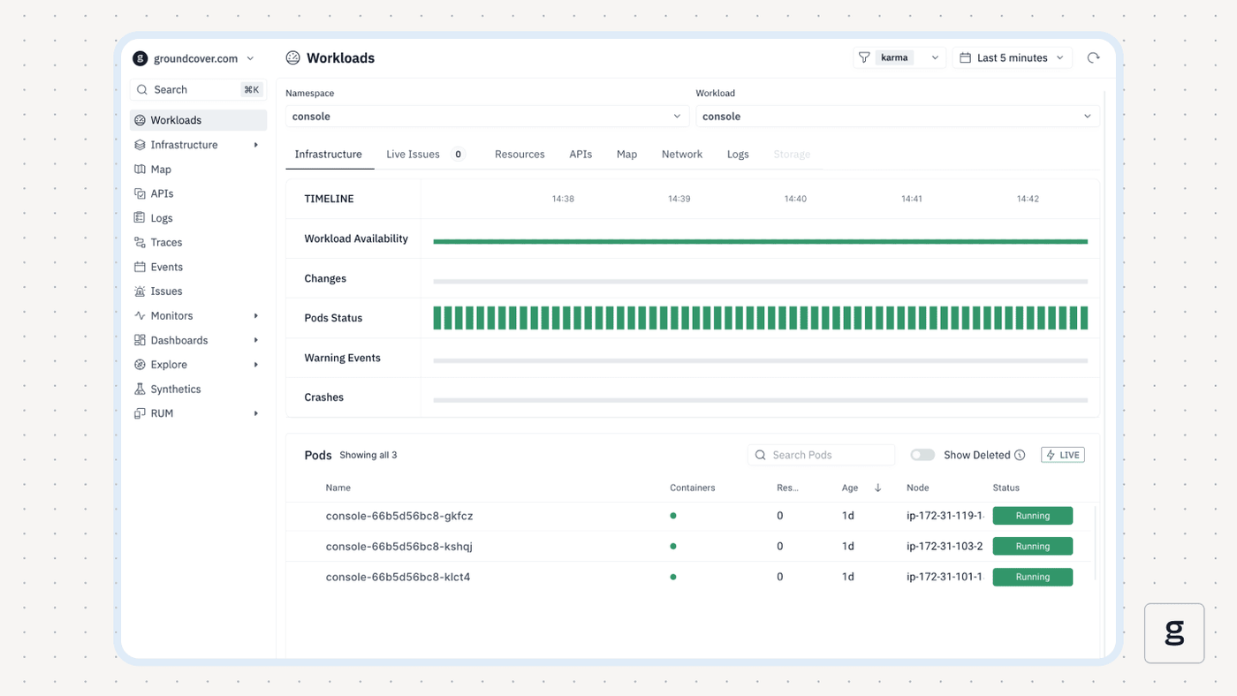Screen dimensions: 1237x696
Task: Click the Running status of pod gkfcz
Action: point(1033,516)
